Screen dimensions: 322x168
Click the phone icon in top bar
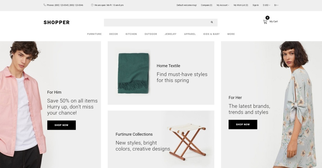point(45,5)
